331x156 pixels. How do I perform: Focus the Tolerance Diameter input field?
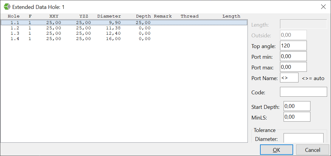pos(303,138)
